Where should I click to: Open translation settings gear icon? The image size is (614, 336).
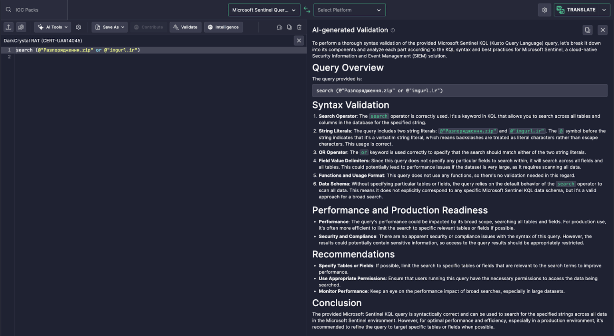pyautogui.click(x=544, y=10)
